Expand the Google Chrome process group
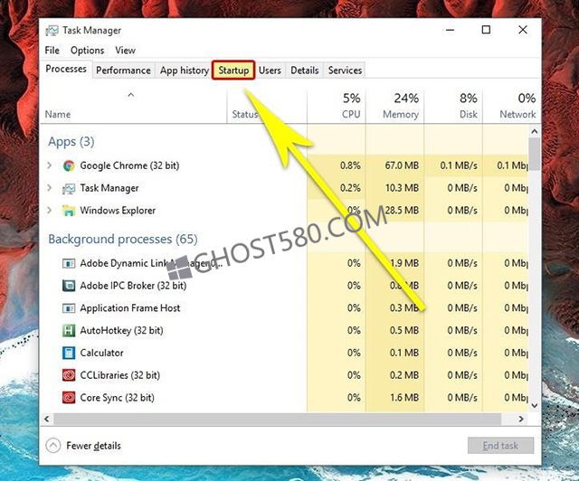This screenshot has height=481, width=579. [49, 165]
